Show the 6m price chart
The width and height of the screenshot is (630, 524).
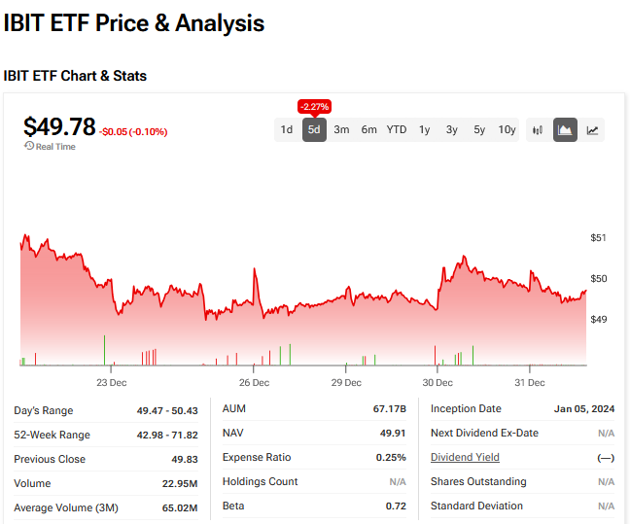(x=368, y=129)
